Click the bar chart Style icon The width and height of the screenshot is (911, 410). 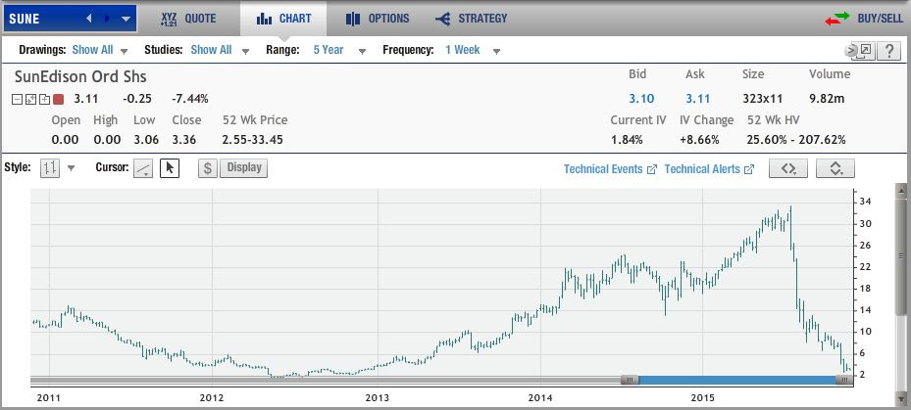pyautogui.click(x=50, y=168)
